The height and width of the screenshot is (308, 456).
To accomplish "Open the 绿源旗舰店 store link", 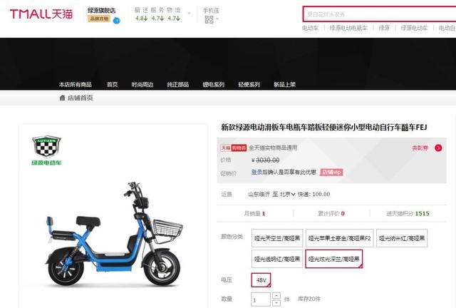I will [x=101, y=11].
